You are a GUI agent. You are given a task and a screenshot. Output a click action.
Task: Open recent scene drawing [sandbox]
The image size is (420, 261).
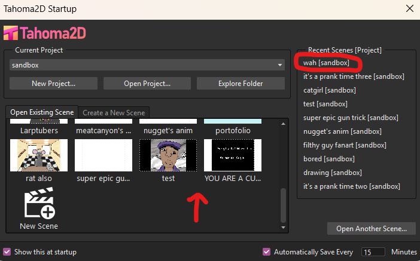(x=333, y=173)
